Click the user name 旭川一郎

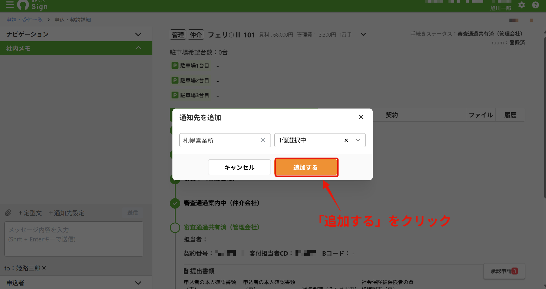click(500, 8)
